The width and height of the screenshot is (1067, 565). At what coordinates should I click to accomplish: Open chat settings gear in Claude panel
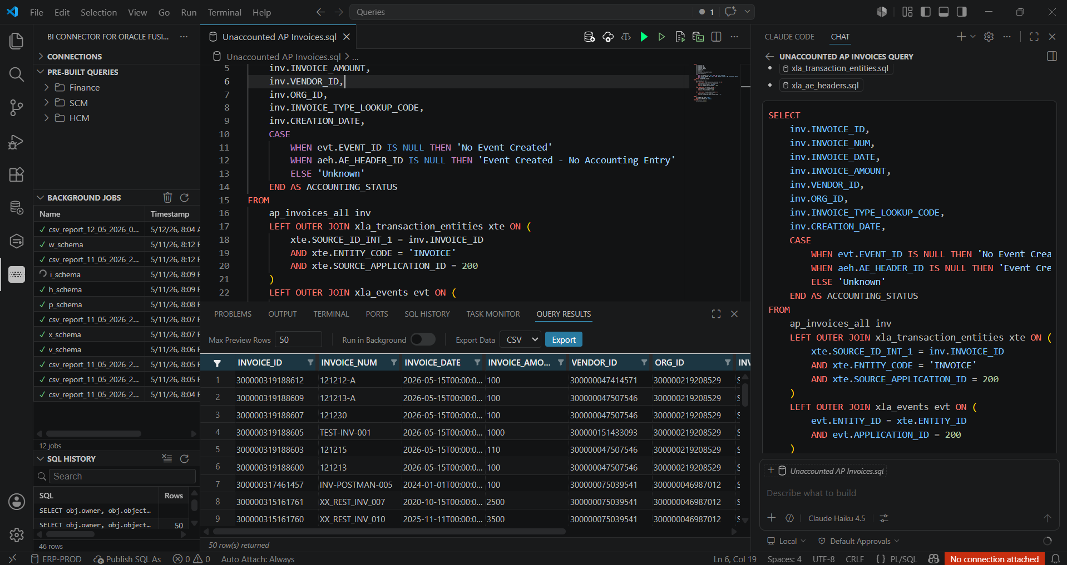[x=989, y=37]
